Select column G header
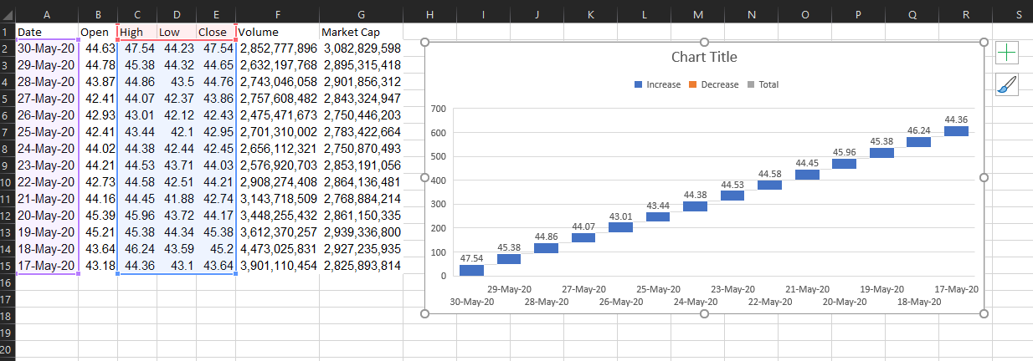The height and width of the screenshot is (361, 1033). coord(361,14)
